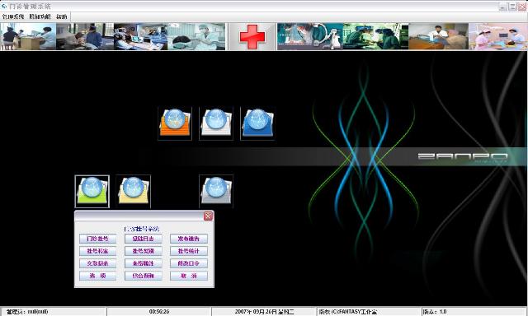This screenshot has height=316, width=528.
Task: Click the 发布通告 button
Action: point(189,239)
